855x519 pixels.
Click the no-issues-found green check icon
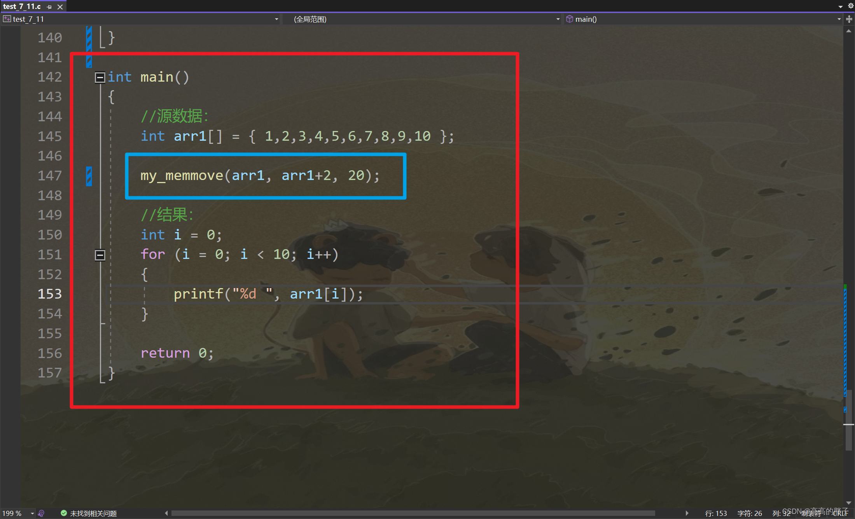[x=64, y=513]
